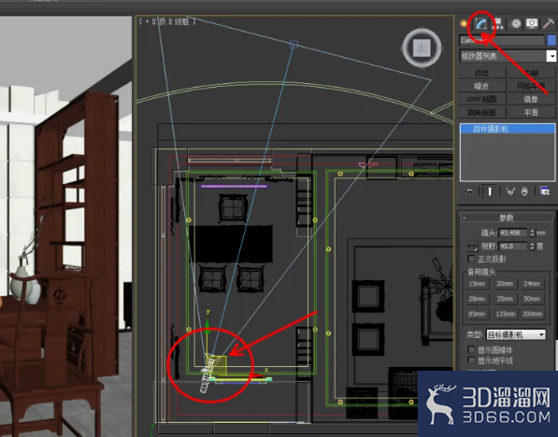Click the Camera object name field
Image resolution: width=558 pixels, height=437 pixels.
(501, 40)
